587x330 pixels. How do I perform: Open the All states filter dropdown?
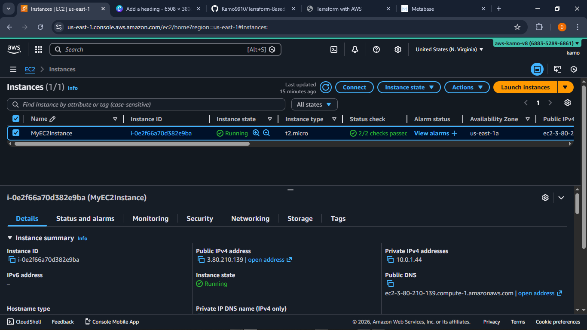pyautogui.click(x=314, y=104)
